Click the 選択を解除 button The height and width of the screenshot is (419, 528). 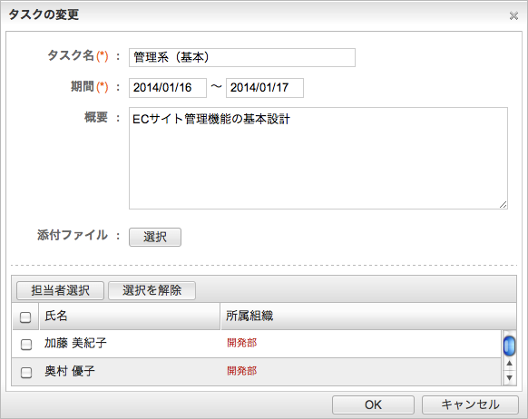tap(152, 290)
